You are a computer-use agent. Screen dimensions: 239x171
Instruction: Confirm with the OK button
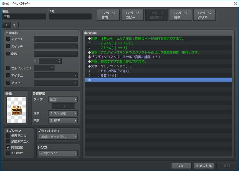tap(181, 166)
